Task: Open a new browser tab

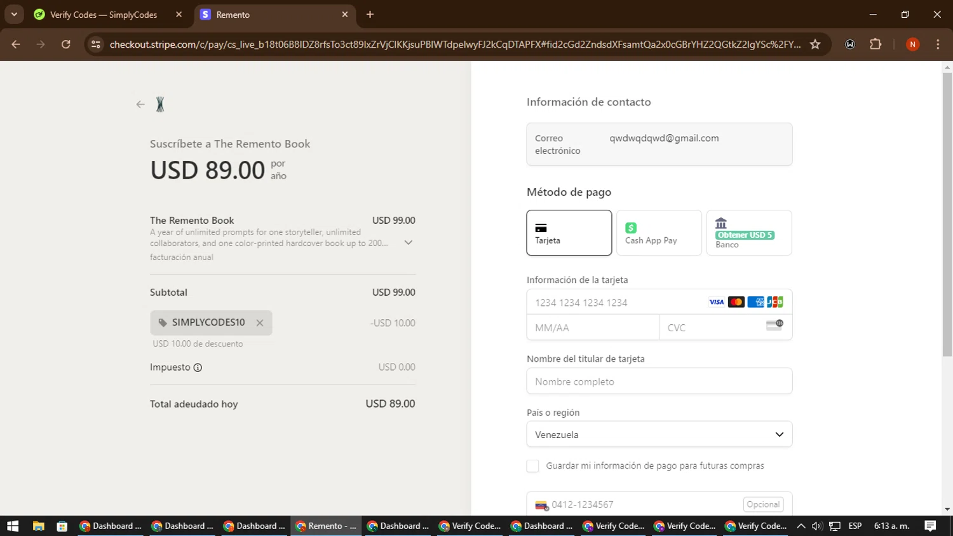Action: (x=370, y=15)
